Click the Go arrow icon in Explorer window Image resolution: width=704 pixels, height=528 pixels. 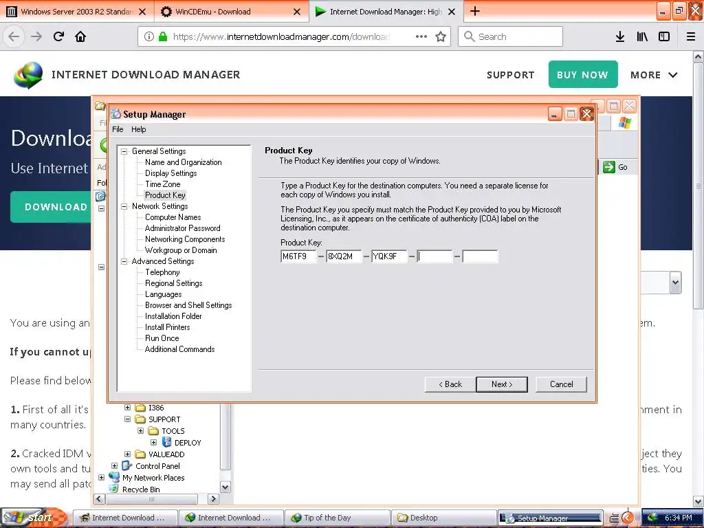[x=609, y=167]
